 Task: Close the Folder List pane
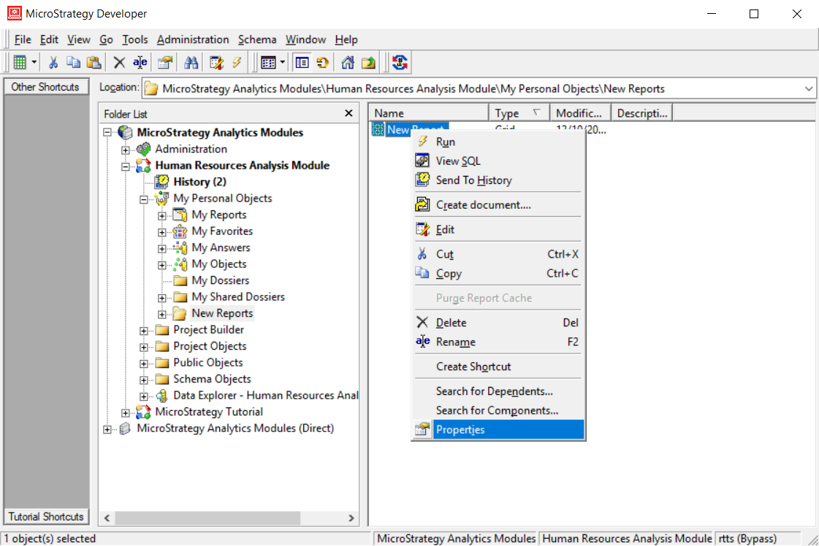click(349, 113)
